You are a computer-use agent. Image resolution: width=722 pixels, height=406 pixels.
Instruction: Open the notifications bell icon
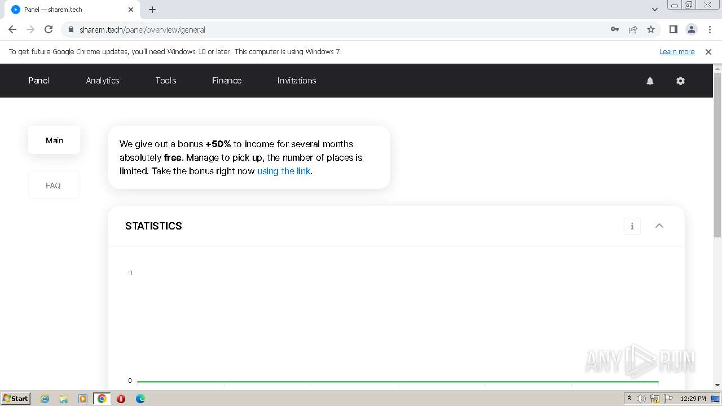point(650,81)
